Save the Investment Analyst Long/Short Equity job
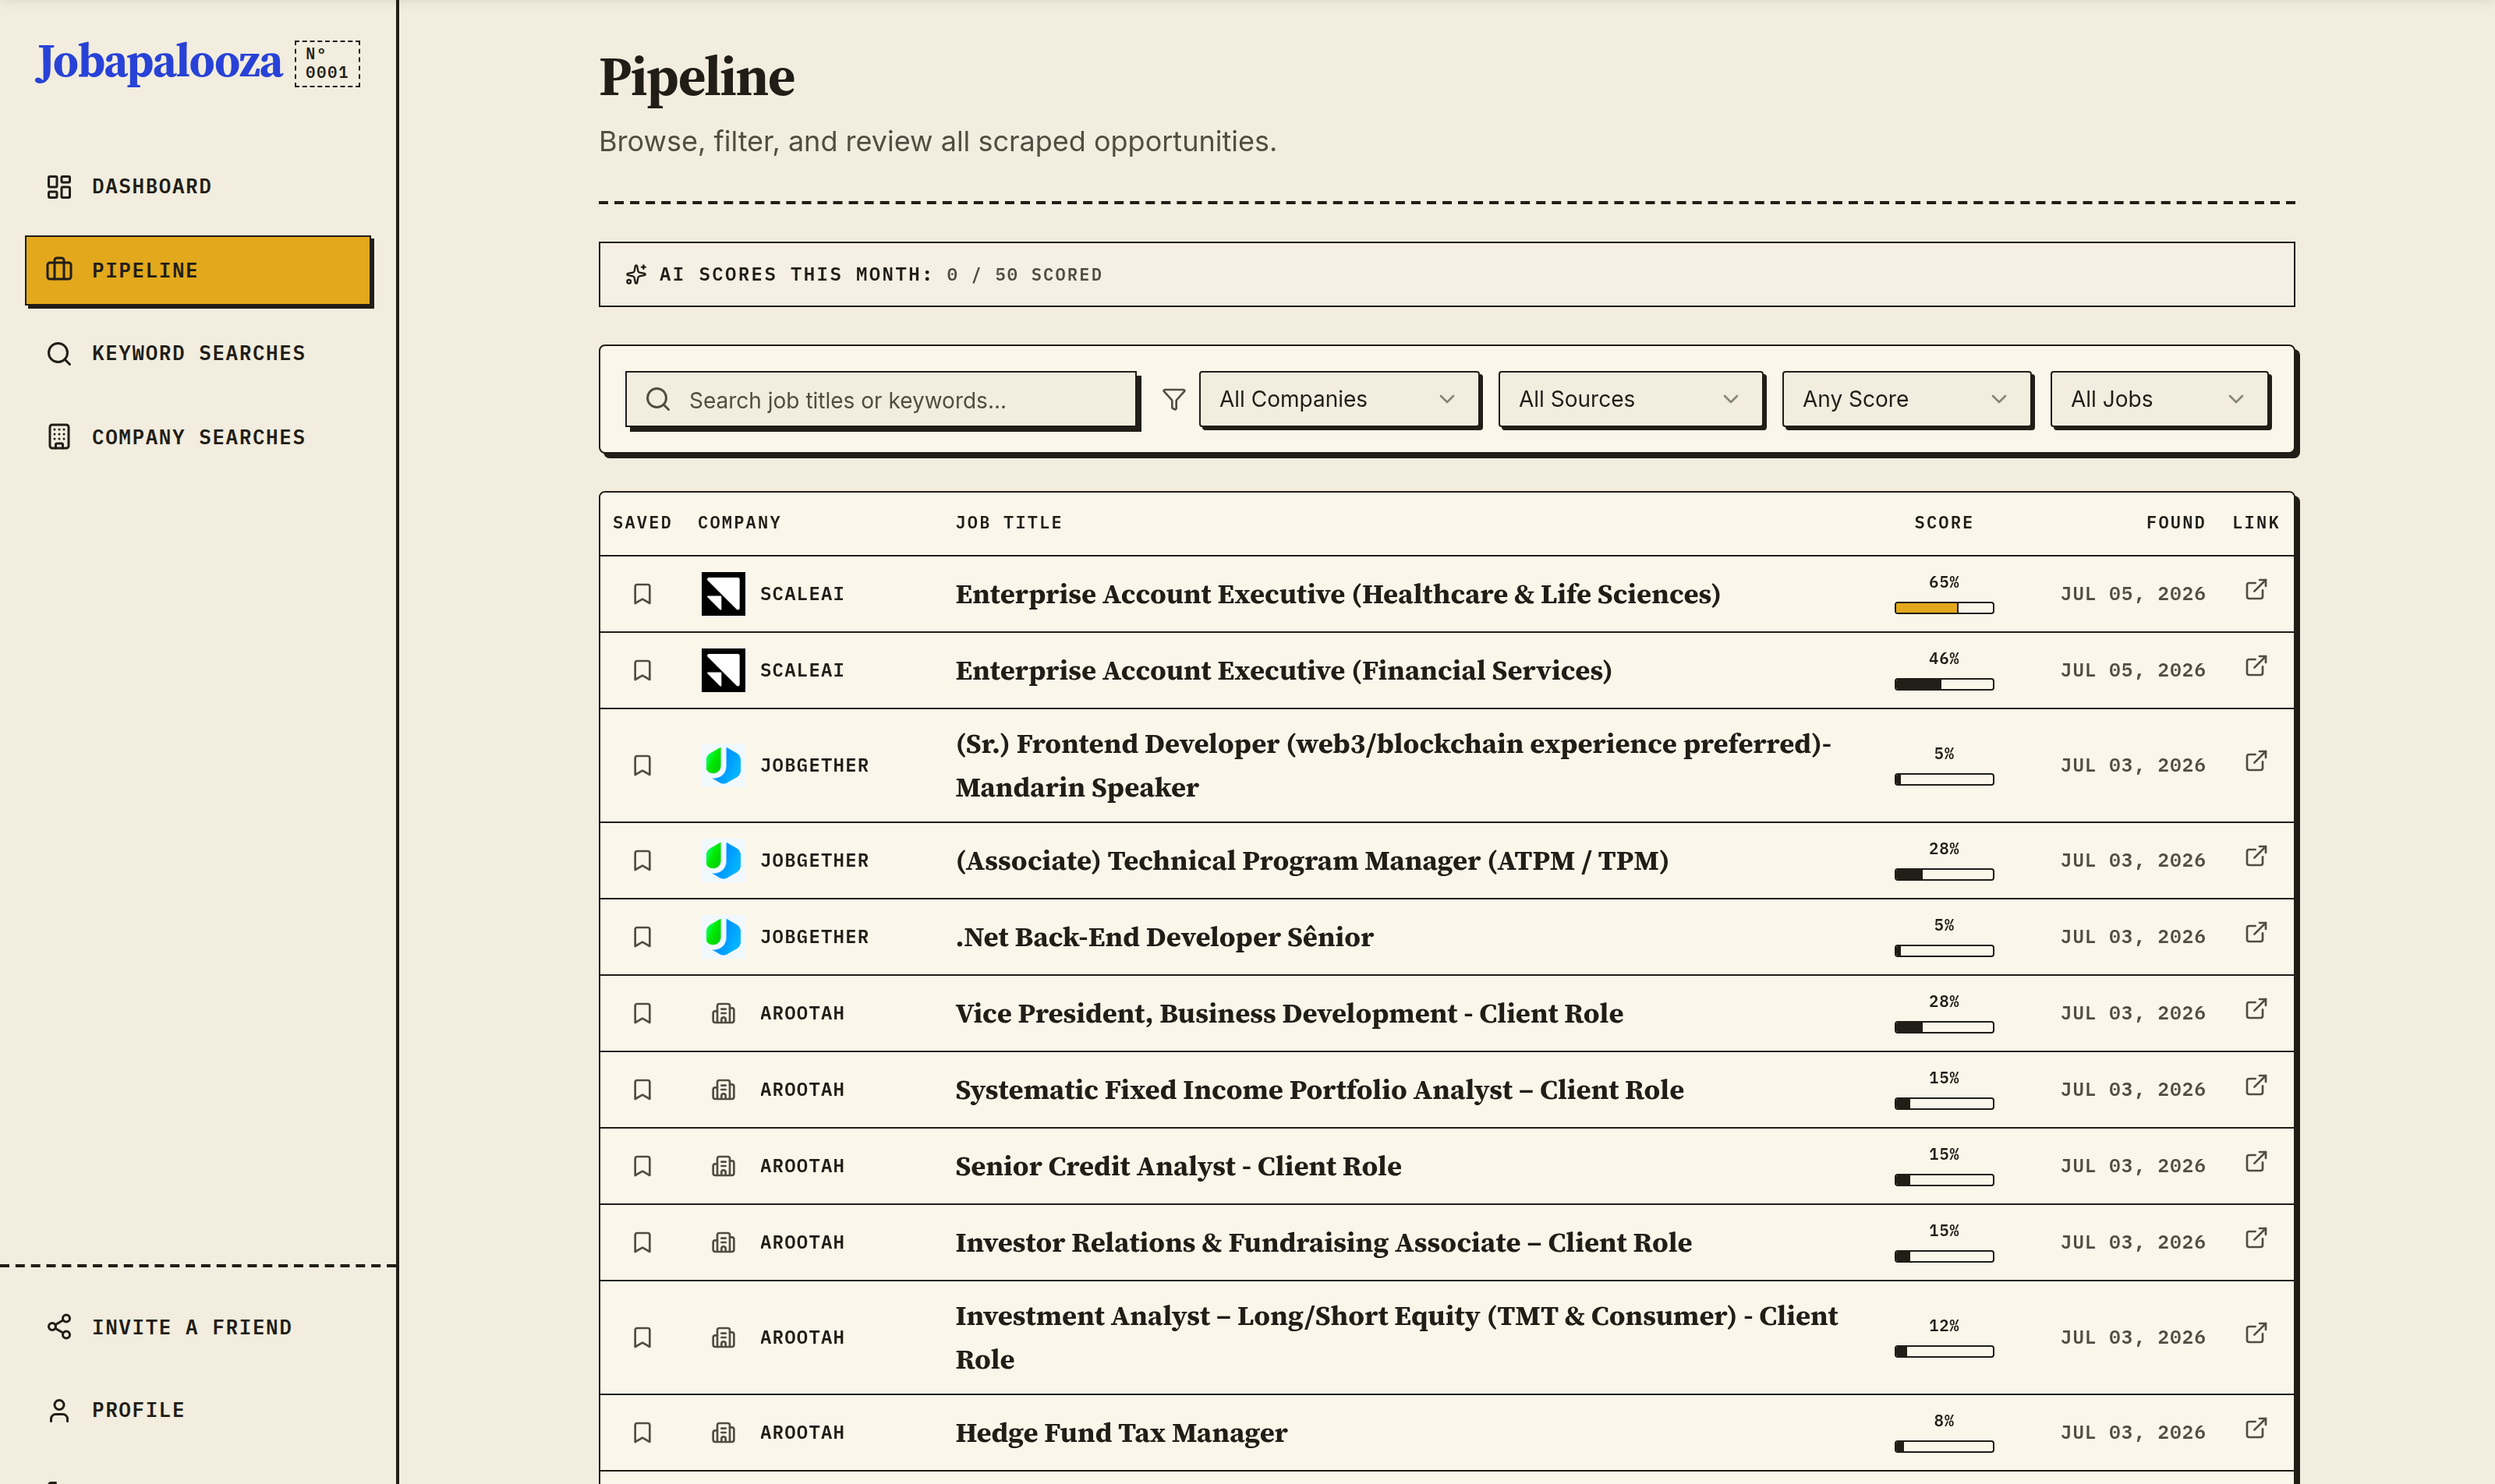The height and width of the screenshot is (1484, 2495). point(642,1337)
